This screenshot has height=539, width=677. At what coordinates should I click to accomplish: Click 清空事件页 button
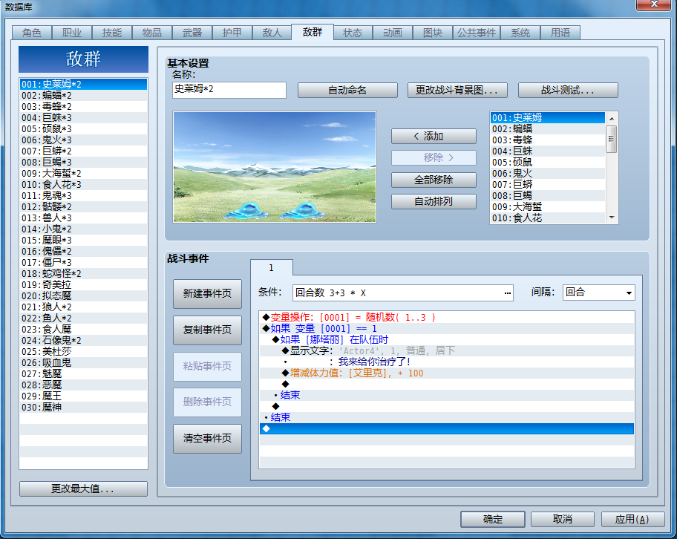pos(207,438)
